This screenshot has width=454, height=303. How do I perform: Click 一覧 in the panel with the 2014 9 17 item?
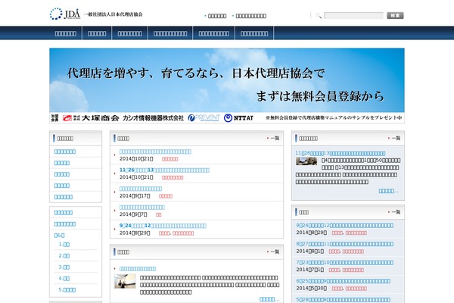click(x=275, y=139)
